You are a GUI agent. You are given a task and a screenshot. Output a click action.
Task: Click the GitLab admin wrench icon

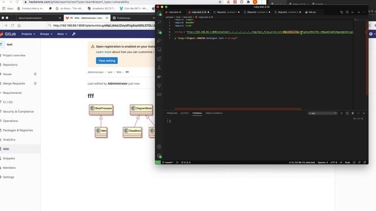pos(74,34)
